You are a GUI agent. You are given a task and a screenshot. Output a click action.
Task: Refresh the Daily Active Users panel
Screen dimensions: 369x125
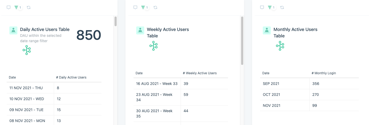pos(29,7)
